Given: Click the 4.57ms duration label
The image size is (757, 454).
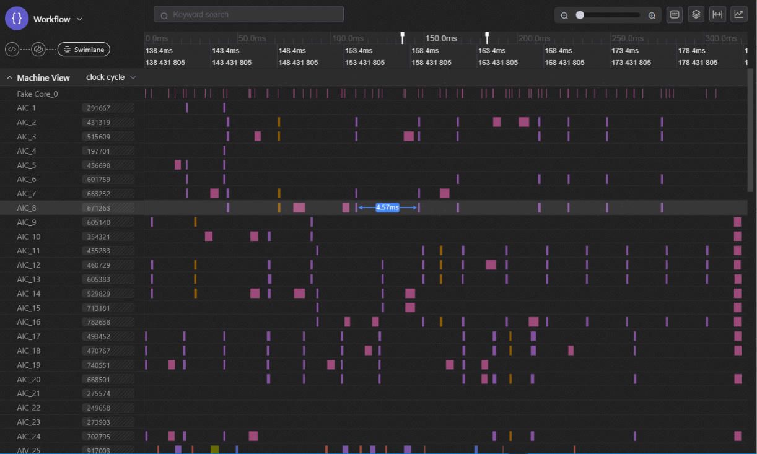Looking at the screenshot, I should (x=387, y=207).
